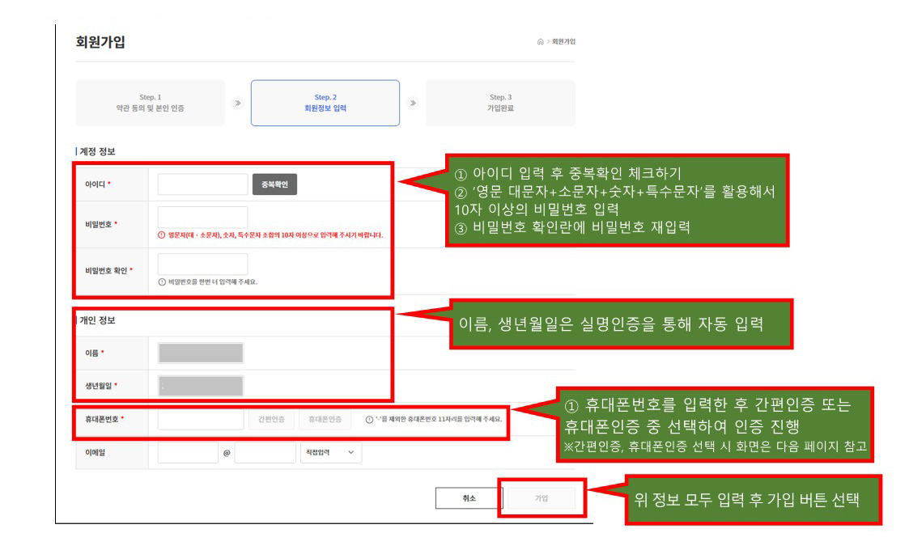This screenshot has width=909, height=550.
Task: Click the 개인 정보 section title
Action: pos(97,320)
